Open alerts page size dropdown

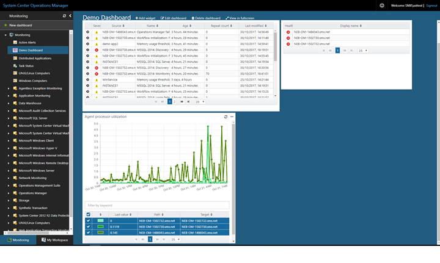point(200,102)
